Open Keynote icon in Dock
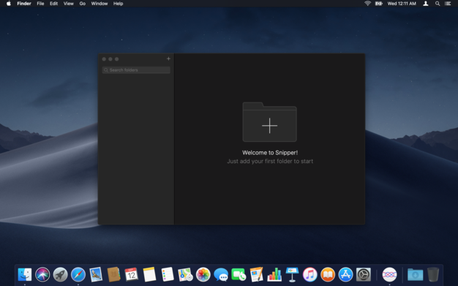Viewport: 458px width, 286px height. point(292,274)
